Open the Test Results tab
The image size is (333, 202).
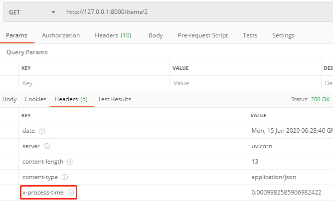[x=114, y=99]
